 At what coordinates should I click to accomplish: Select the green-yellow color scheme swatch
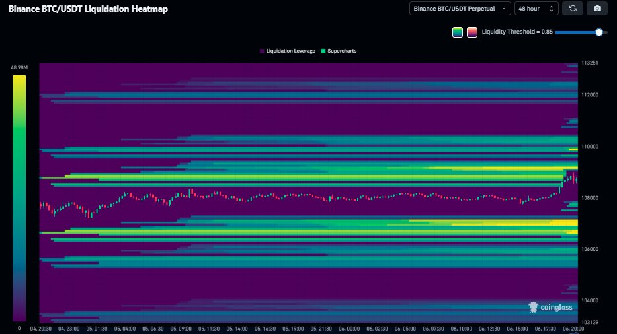point(457,32)
